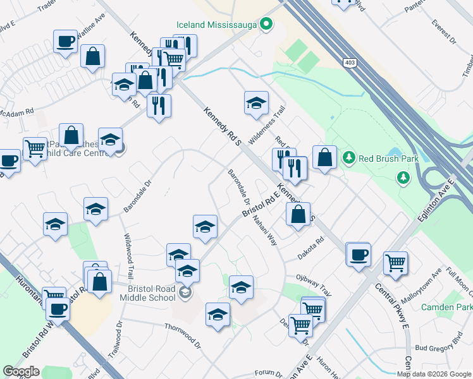The image size is (473, 379).
Task: Click the 'Nahani Way' road label
Action: click(x=265, y=230)
